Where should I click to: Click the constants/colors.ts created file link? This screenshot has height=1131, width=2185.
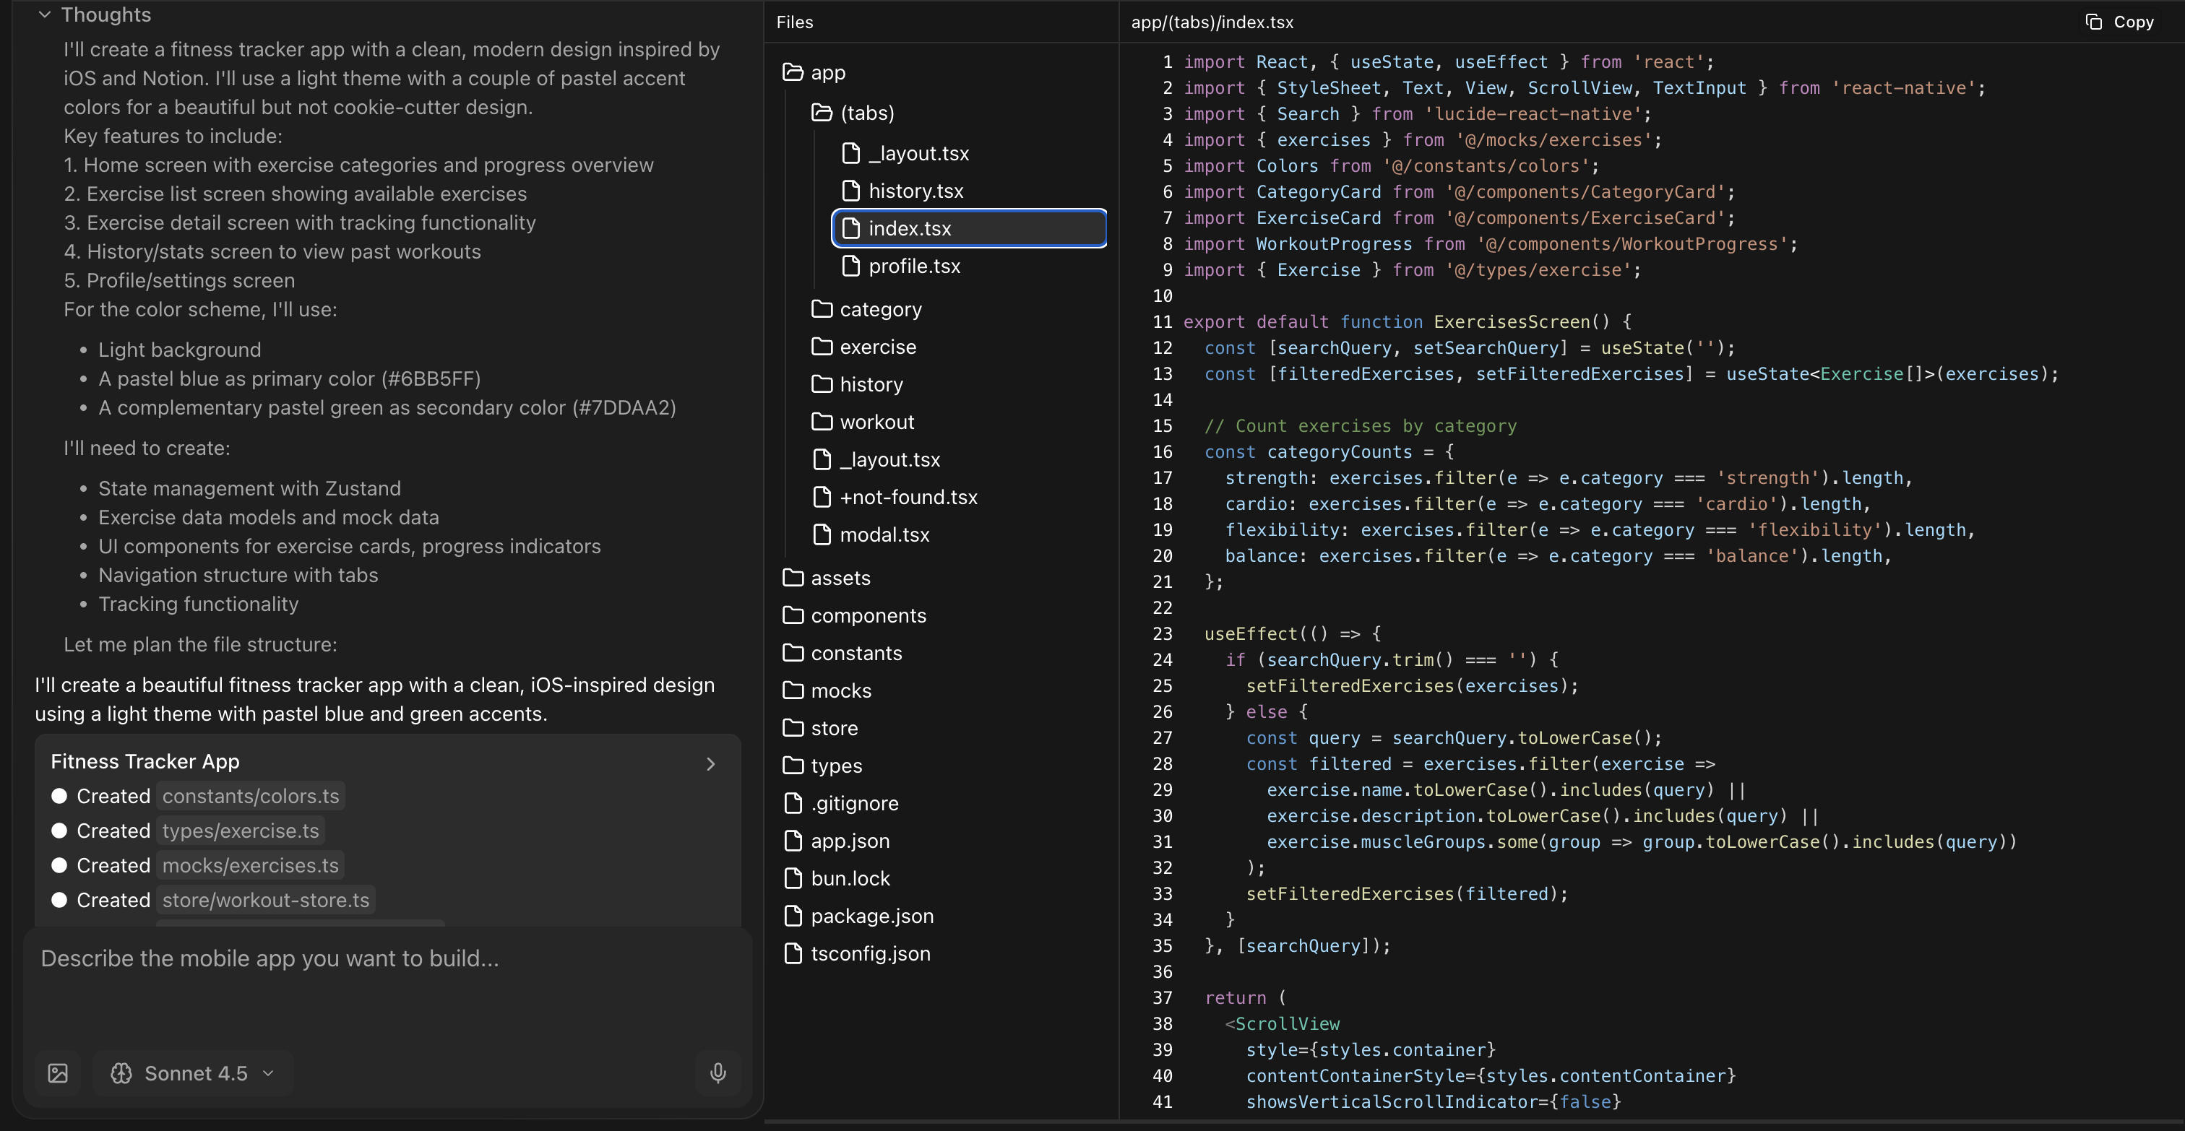coord(250,796)
